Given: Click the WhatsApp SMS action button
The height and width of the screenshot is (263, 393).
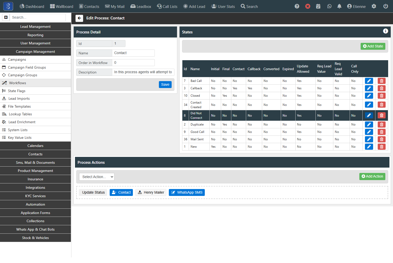Looking at the screenshot, I should pos(187,192).
